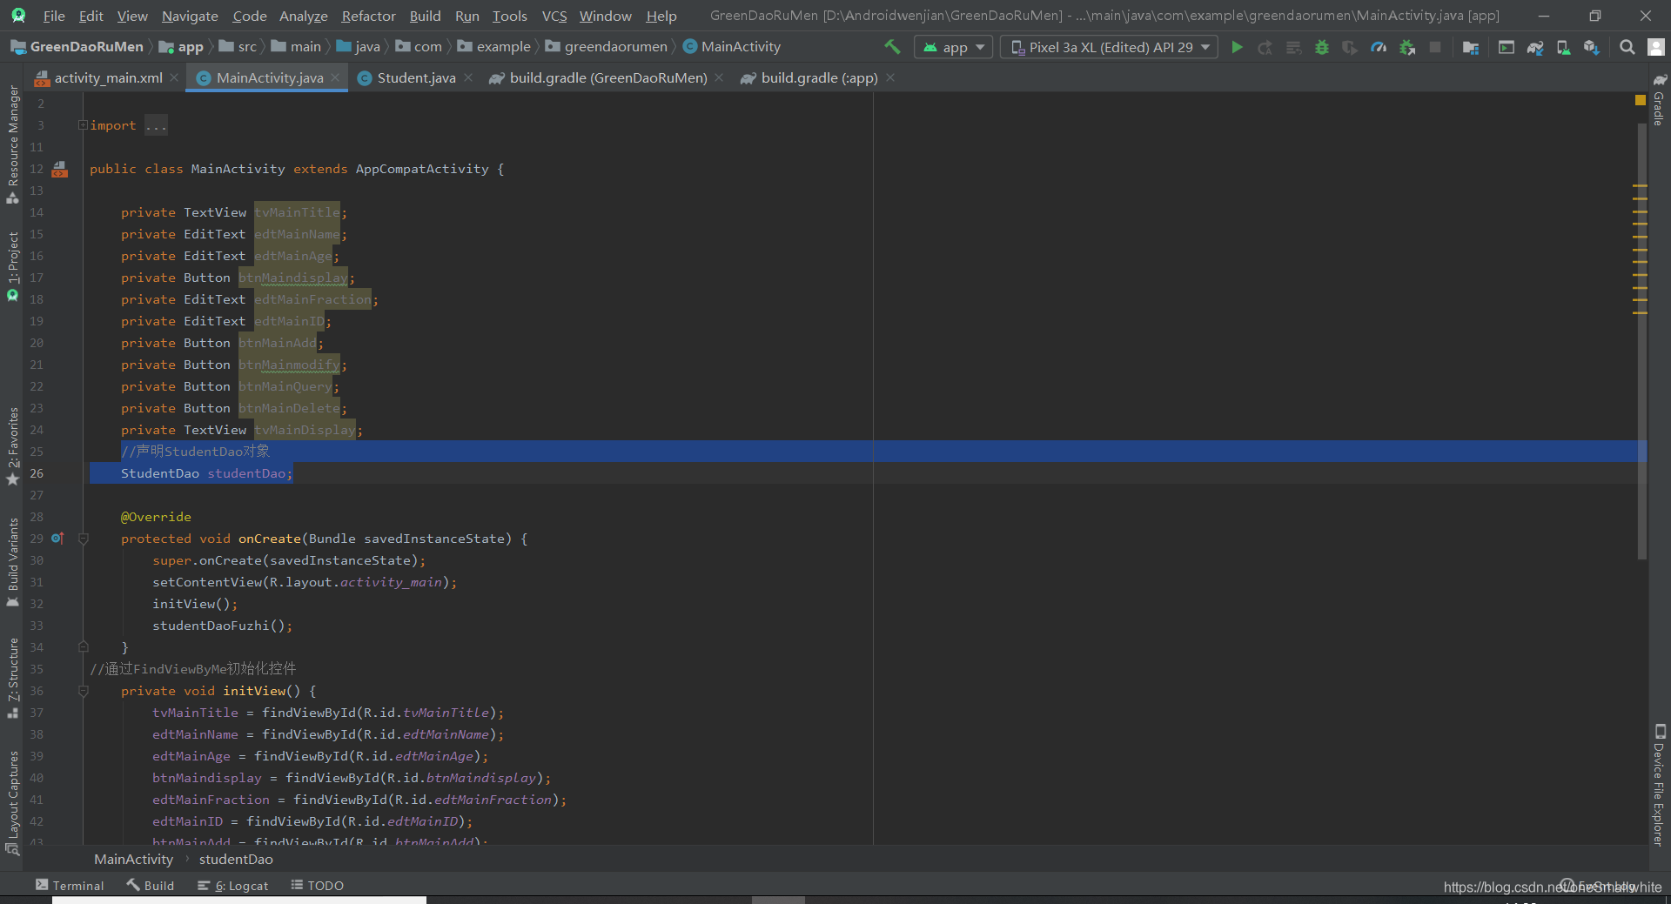
Task: Click the editor vertical scrollbar
Action: tap(1641, 342)
